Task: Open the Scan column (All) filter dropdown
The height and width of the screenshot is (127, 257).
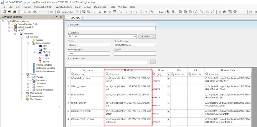Action: pyautogui.click(x=169, y=74)
